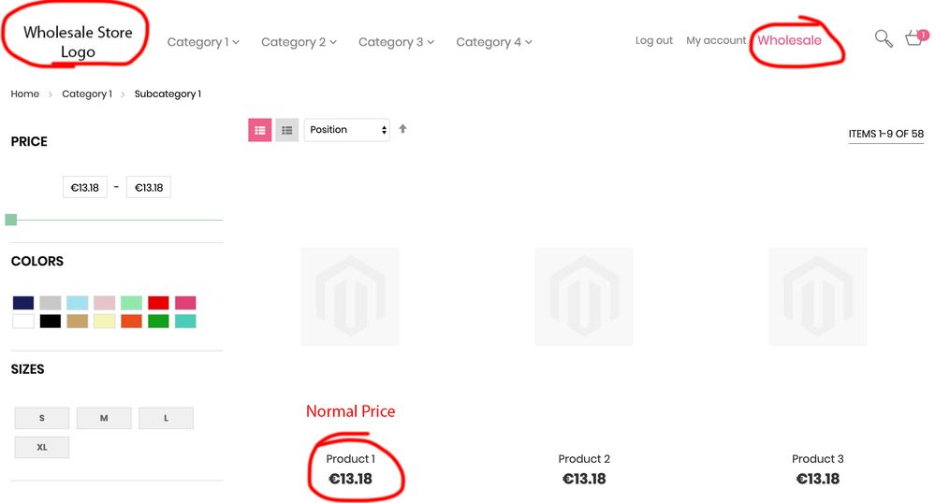Click the Wholesale Store Logo
Viewport: 935px width, 503px height.
point(78,41)
